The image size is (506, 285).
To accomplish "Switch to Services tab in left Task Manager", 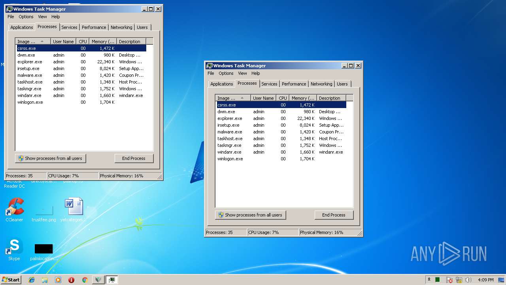I will coord(69,27).
